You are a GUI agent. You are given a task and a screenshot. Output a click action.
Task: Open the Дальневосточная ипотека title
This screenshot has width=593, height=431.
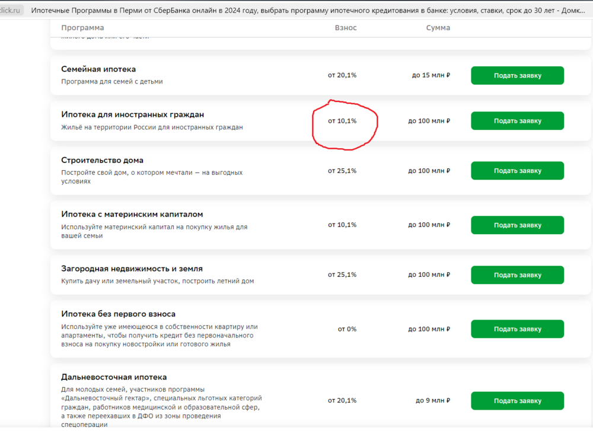pyautogui.click(x=114, y=377)
